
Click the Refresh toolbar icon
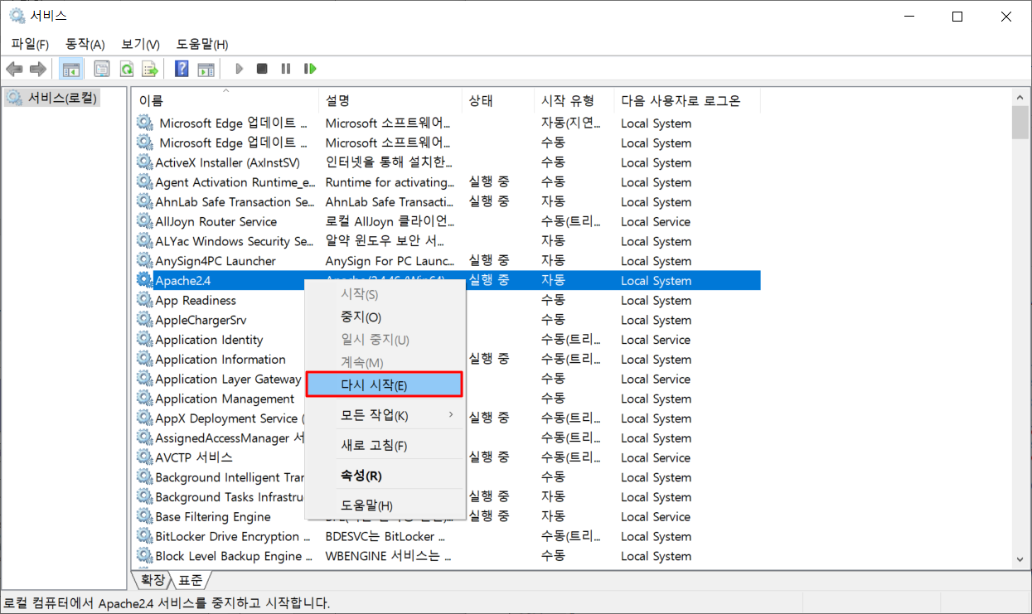(126, 69)
